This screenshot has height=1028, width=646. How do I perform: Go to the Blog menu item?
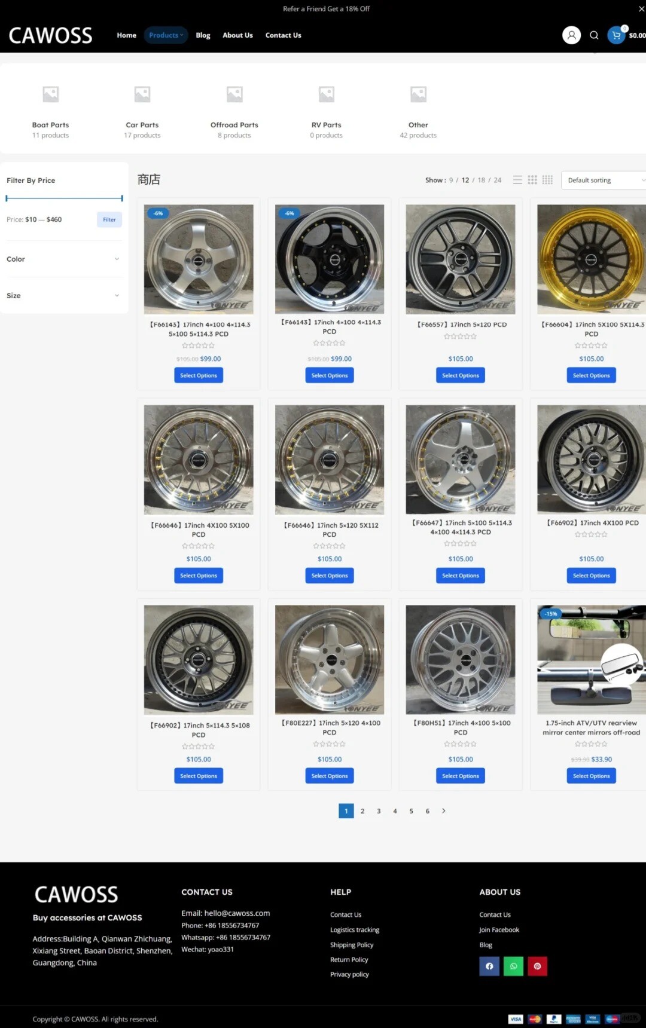coord(203,35)
